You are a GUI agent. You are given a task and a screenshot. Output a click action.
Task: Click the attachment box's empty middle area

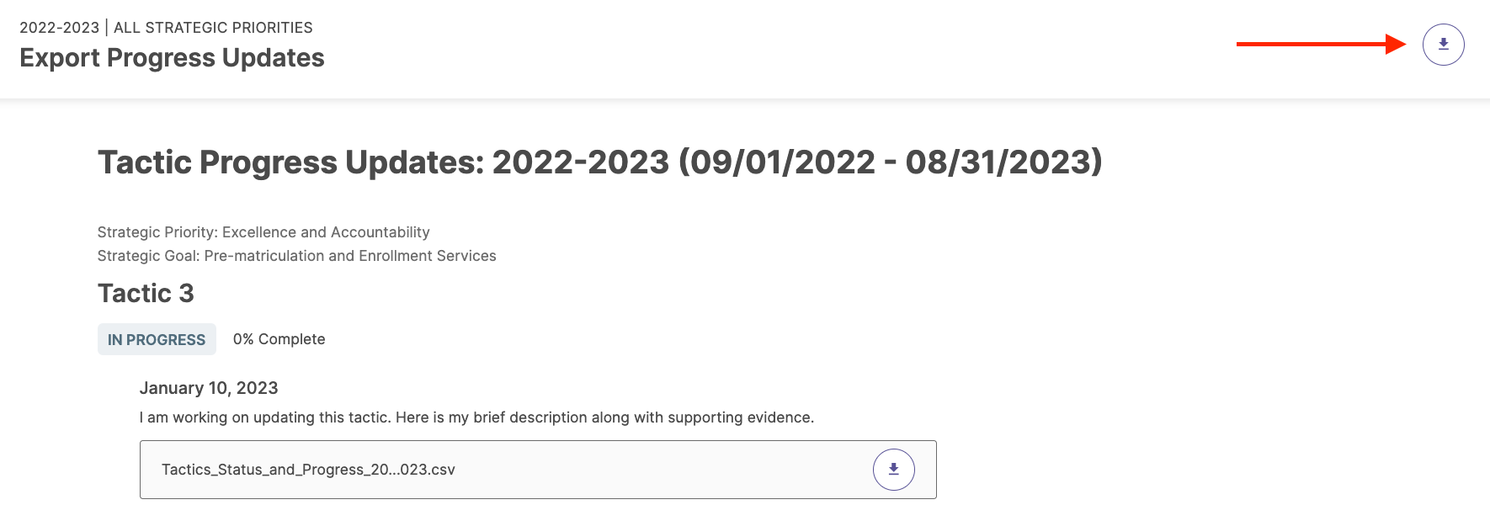(x=663, y=470)
